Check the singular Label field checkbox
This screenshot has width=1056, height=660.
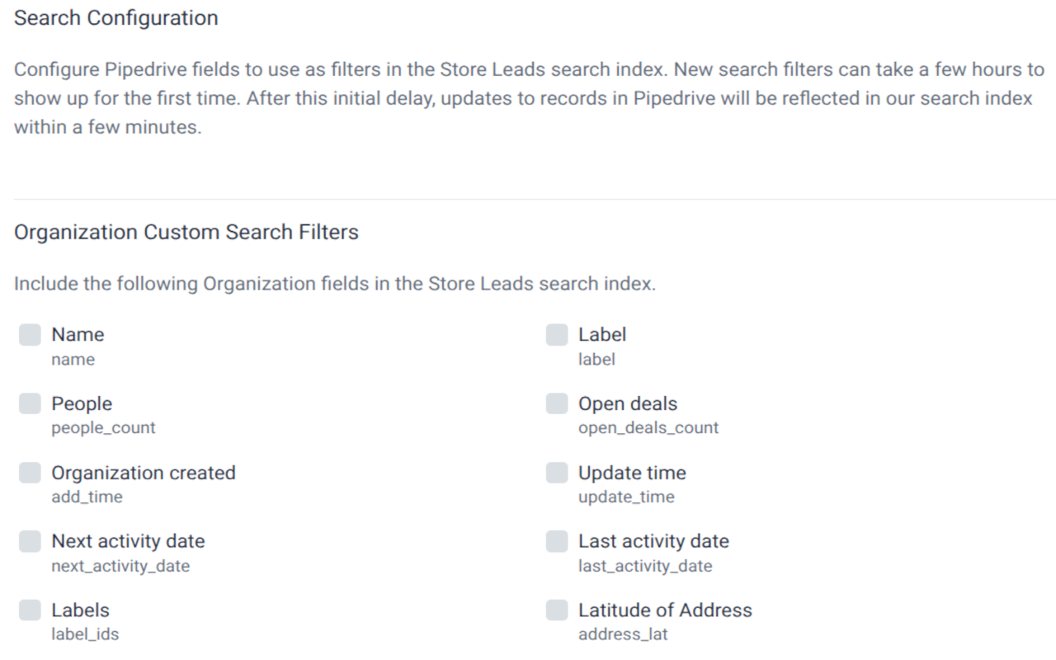pyautogui.click(x=557, y=334)
